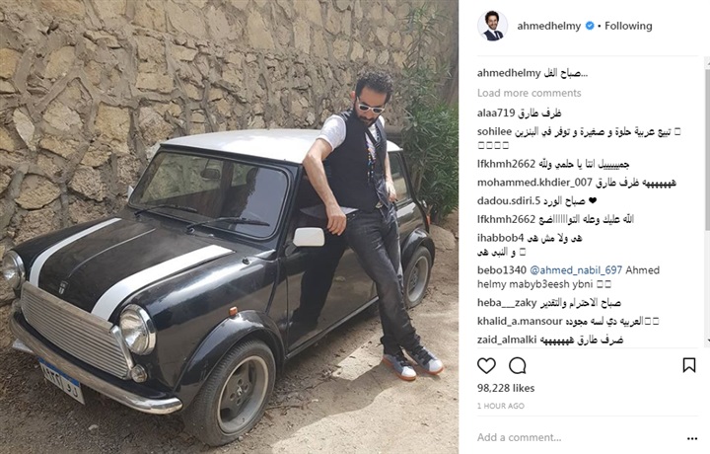Expand Load more comments

point(529,93)
